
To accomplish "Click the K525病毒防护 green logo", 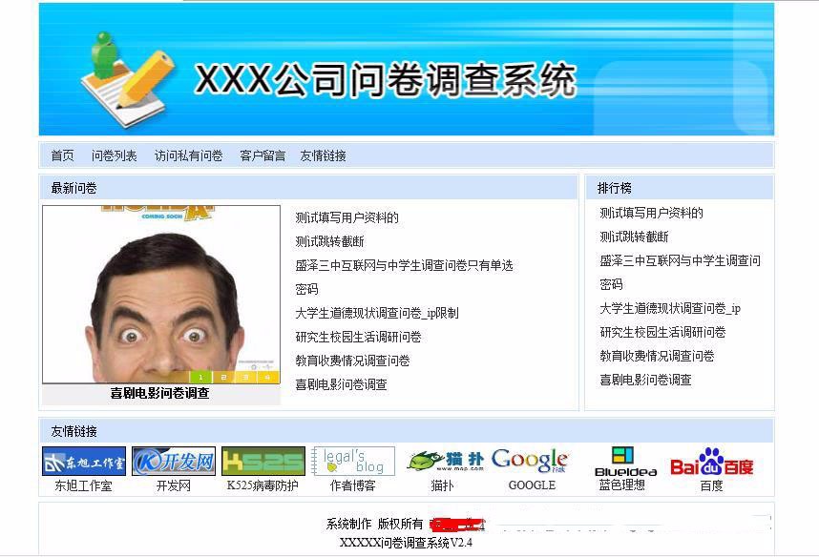I will click(262, 459).
